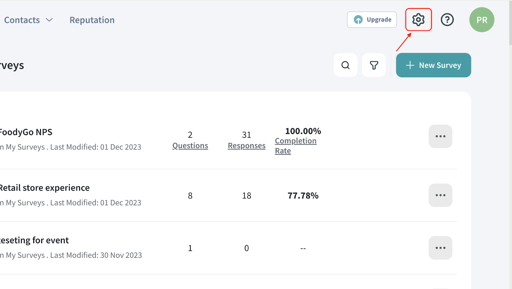Open the FoodyGo NPS survey
Viewport: 512px width, 289px height.
point(26,132)
